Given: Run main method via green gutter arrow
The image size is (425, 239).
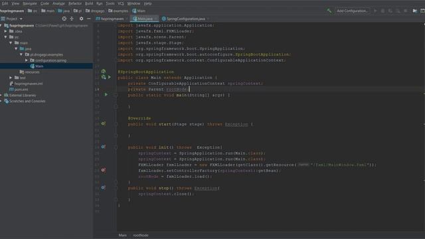Looking at the screenshot, I should tap(106, 94).
